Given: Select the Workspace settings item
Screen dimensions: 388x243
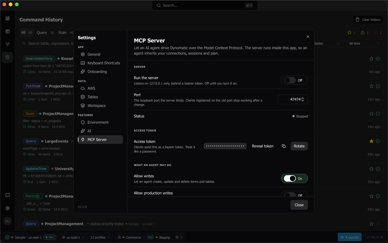Looking at the screenshot, I should (x=100, y=106).
